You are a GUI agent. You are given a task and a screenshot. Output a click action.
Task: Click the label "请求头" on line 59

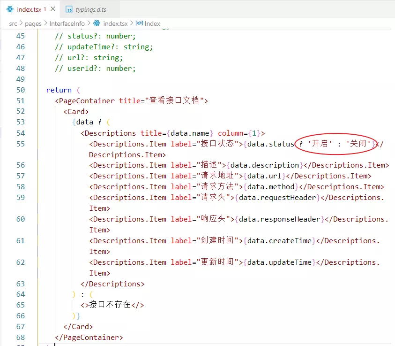pos(213,197)
